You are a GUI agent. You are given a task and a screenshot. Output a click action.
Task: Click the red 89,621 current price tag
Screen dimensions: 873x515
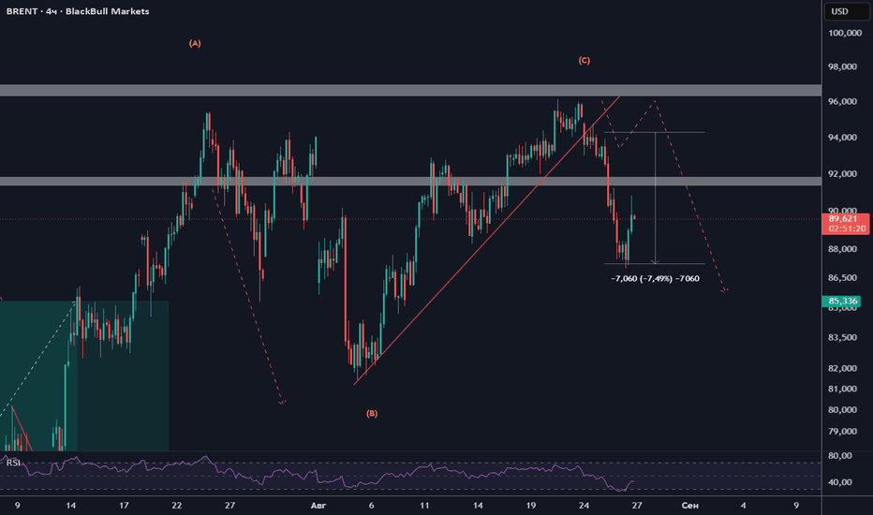(846, 223)
